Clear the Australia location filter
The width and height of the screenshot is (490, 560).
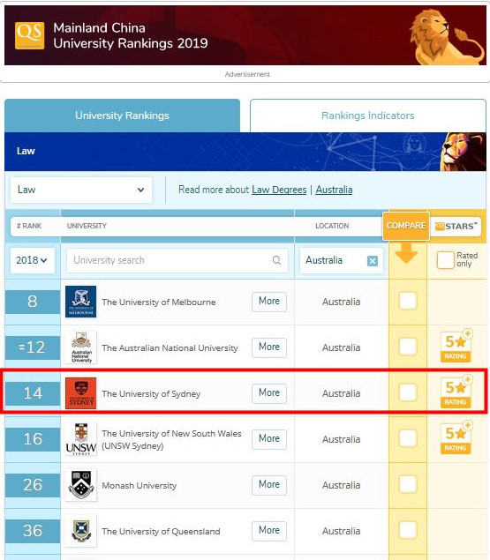(373, 261)
